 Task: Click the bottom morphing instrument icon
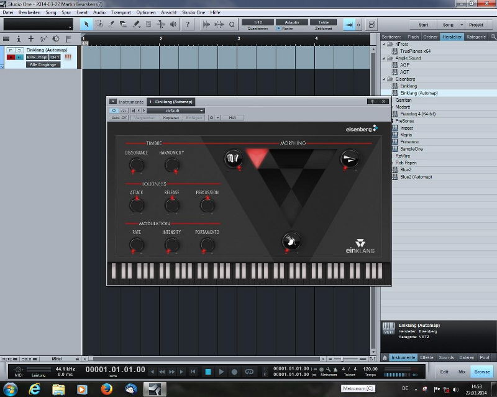[291, 241]
